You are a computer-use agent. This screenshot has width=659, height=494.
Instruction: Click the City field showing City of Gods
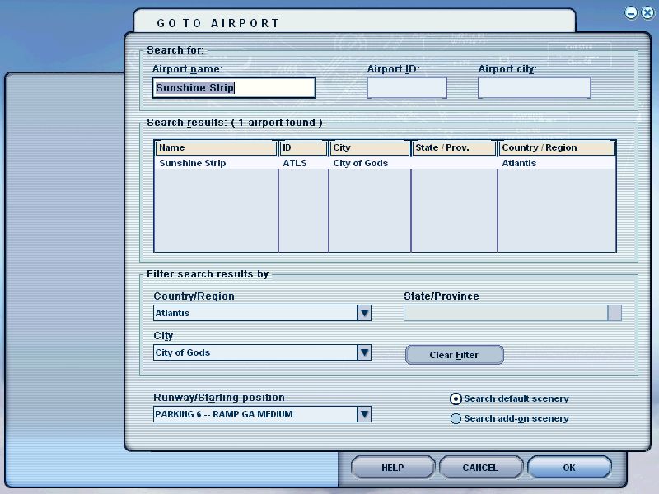click(x=255, y=352)
